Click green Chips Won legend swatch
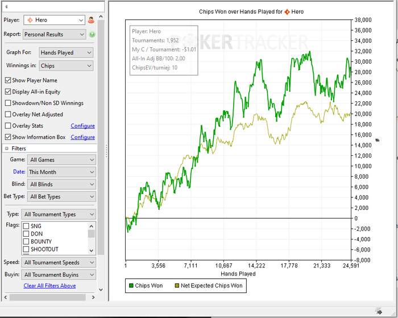Image resolution: width=398 pixels, height=318 pixels. pos(130,286)
